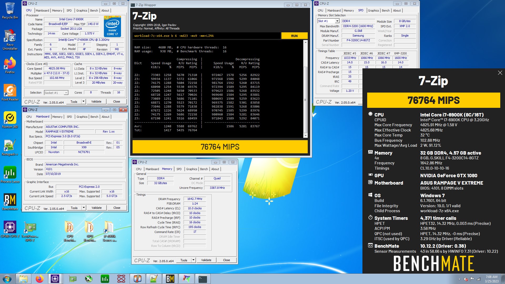
Task: Click the 7-Zip output scrollbar thumb
Action: coord(305,100)
